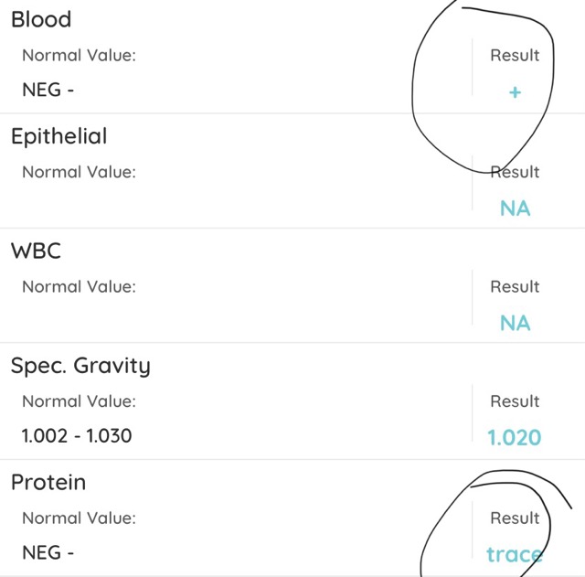Screen dimensions: 585x577
Task: Click the Result label in Spec. Gravity row
Action: pyautogui.click(x=515, y=401)
